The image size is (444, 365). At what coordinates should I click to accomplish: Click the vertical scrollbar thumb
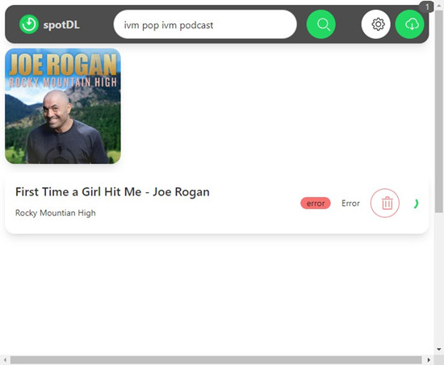click(x=439, y=112)
